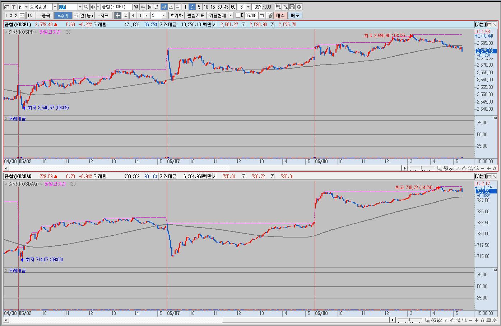Expand the code 001 dropdown arrow
Viewport: 501px width, 326px height.
click(x=80, y=7)
